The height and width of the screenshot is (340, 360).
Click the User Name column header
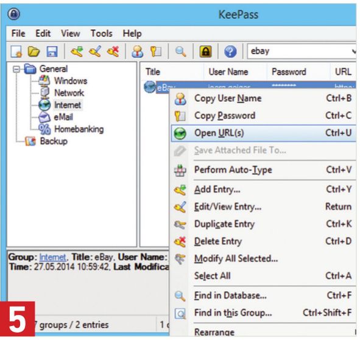click(235, 72)
